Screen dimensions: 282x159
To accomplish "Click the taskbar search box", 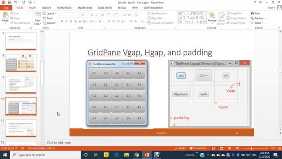I will [x=45, y=155].
